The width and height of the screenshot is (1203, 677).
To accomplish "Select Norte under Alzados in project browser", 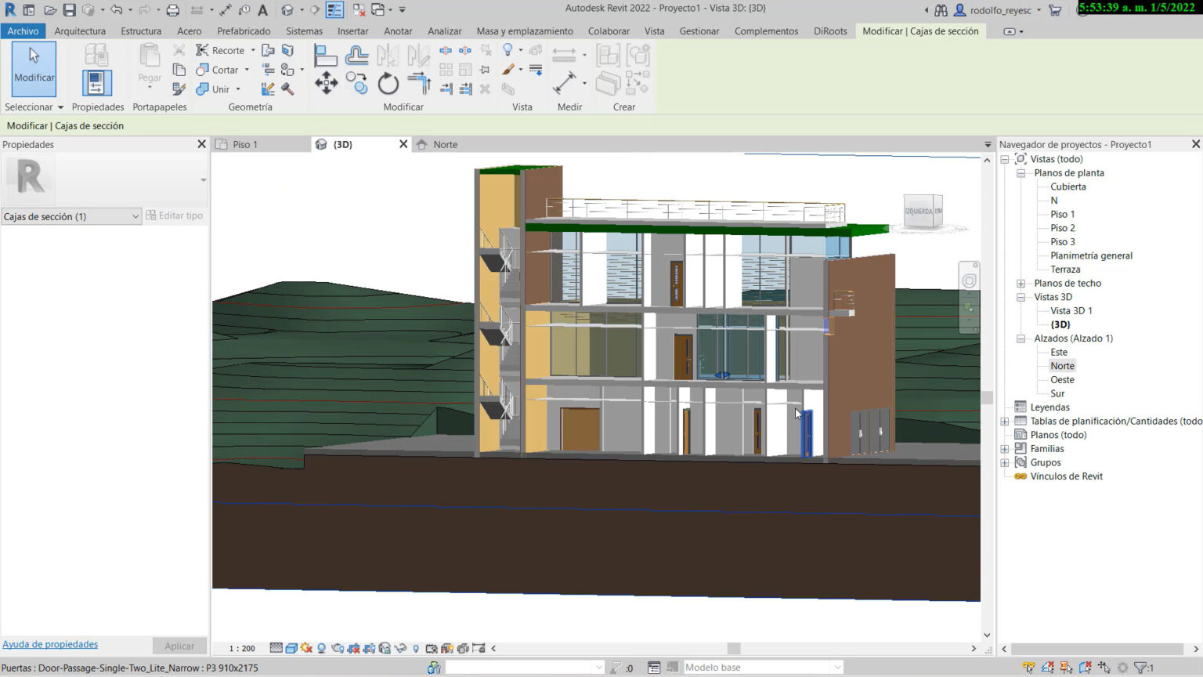I will (1062, 366).
